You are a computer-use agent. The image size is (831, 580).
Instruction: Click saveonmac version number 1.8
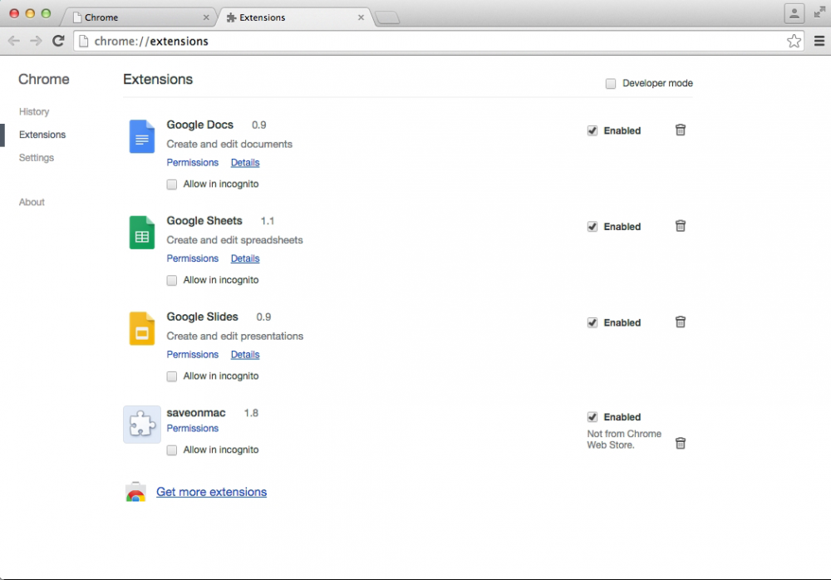(251, 413)
